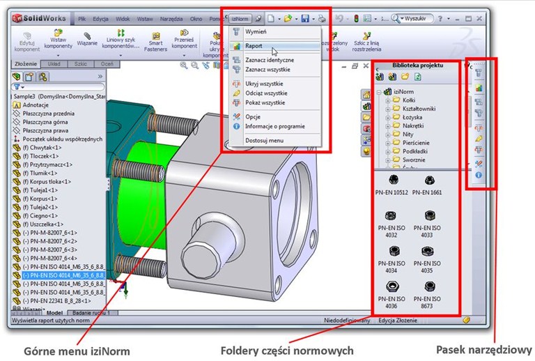Click the help question mark icon

coord(440,18)
